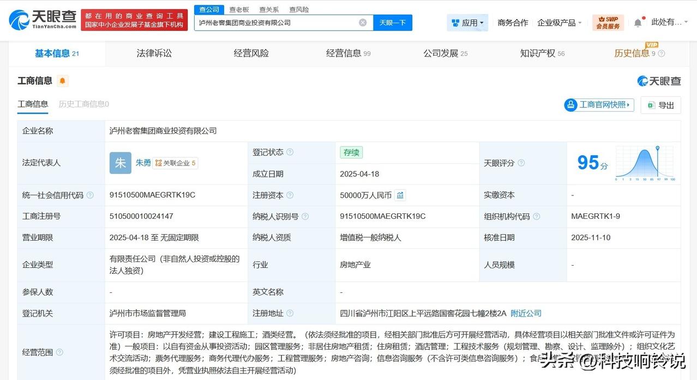This screenshot has width=697, height=380.
Task: Click the help icon next to 登记状态
Action: pyautogui.click(x=290, y=152)
